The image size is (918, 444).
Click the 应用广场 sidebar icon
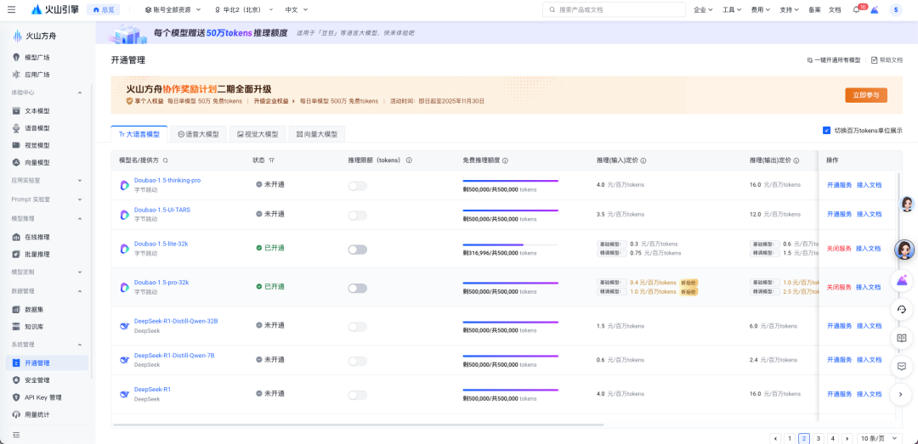(16, 75)
